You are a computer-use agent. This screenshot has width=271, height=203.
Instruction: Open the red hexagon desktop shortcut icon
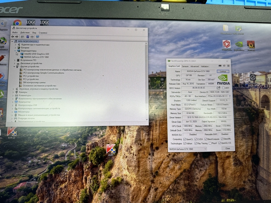(x=226, y=45)
